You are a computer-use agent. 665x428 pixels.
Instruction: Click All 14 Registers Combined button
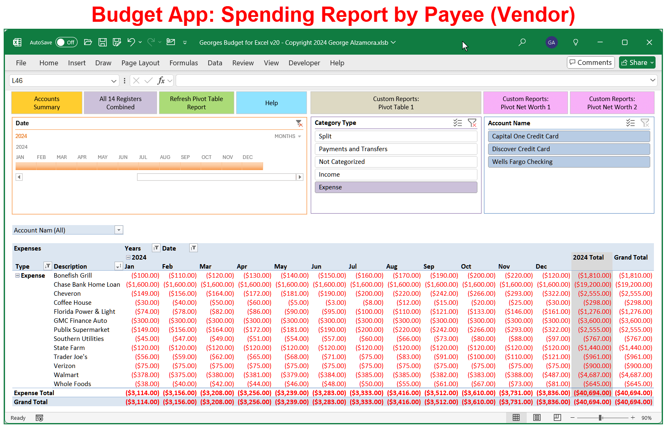120,103
